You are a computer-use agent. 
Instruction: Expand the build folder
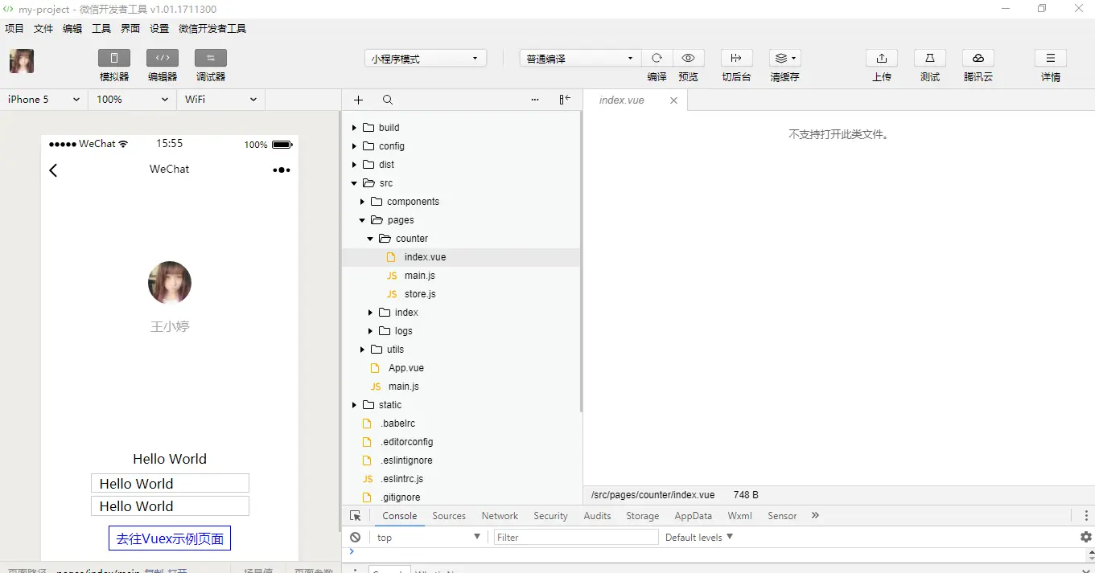click(x=354, y=128)
